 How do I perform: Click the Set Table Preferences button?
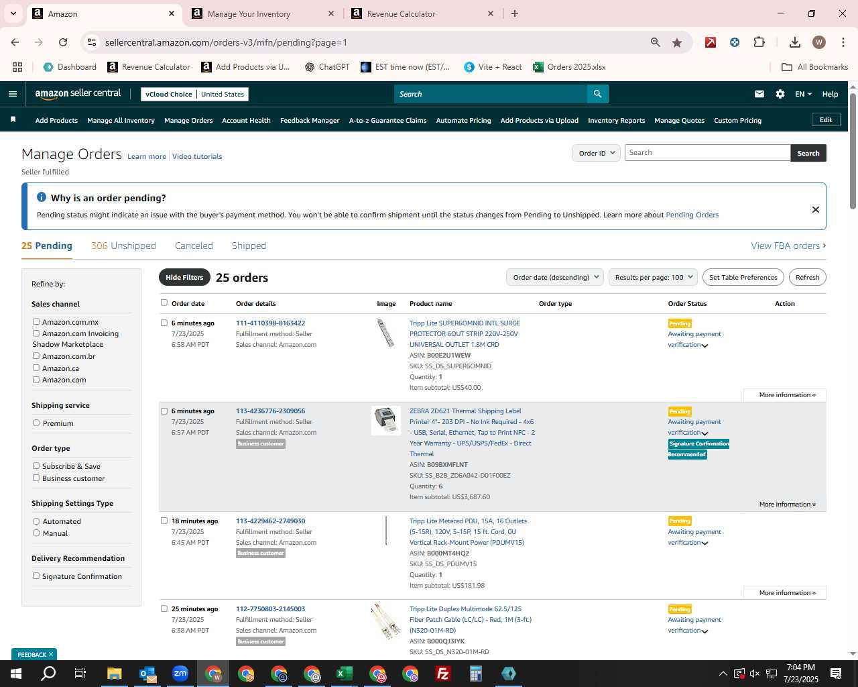coord(743,277)
